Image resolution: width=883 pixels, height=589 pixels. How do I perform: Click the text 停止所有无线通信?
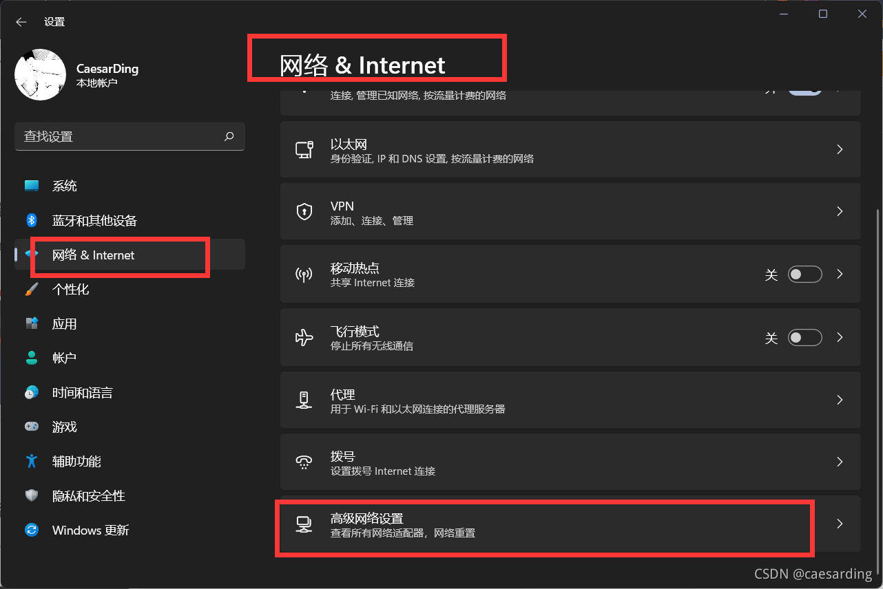click(372, 346)
